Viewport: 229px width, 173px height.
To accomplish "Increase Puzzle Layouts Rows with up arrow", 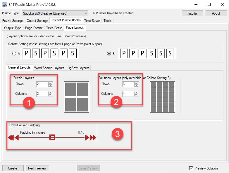I will click(x=50, y=83).
